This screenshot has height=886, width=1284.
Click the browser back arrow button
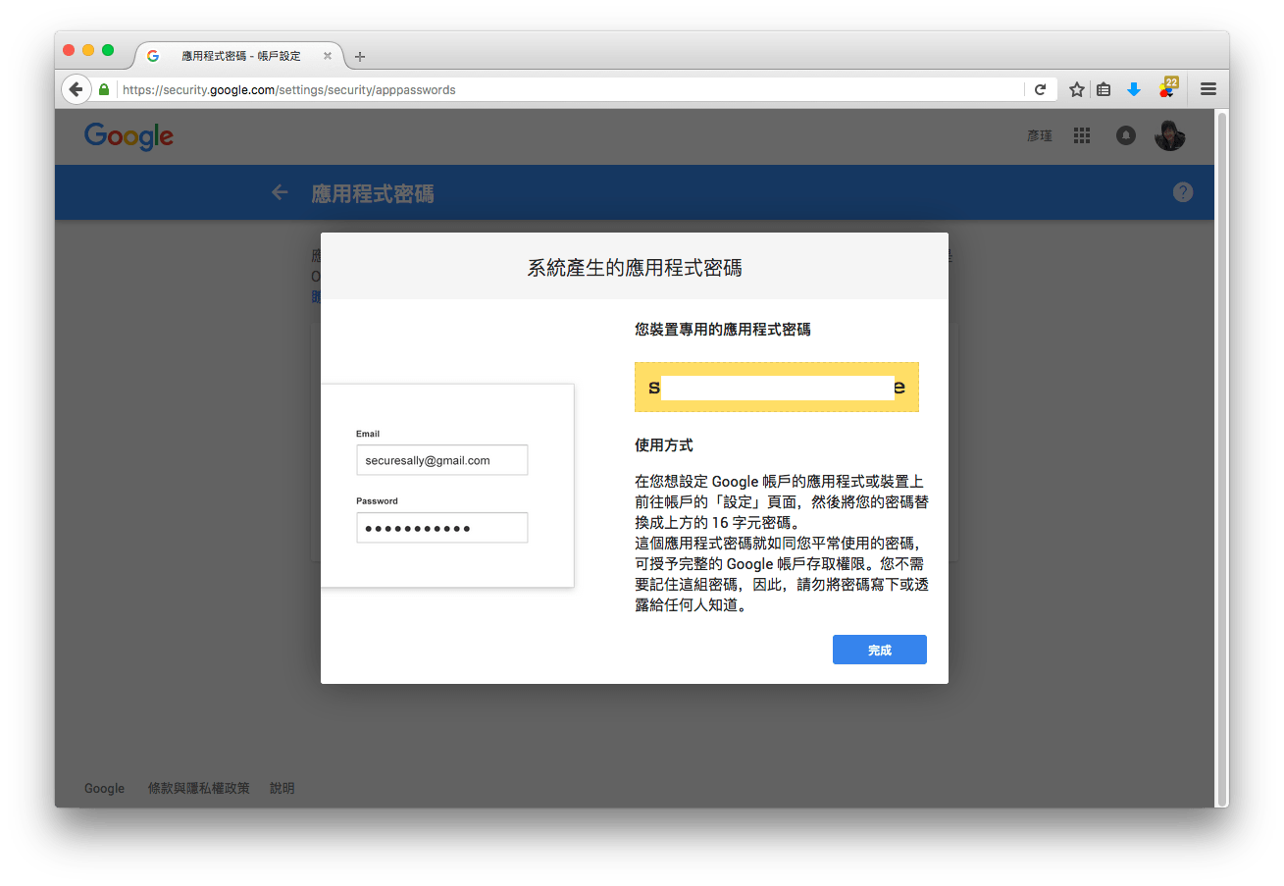pyautogui.click(x=76, y=89)
